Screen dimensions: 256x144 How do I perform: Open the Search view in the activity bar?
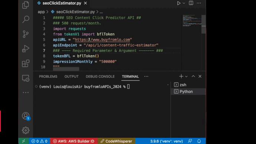(x=26, y=19)
